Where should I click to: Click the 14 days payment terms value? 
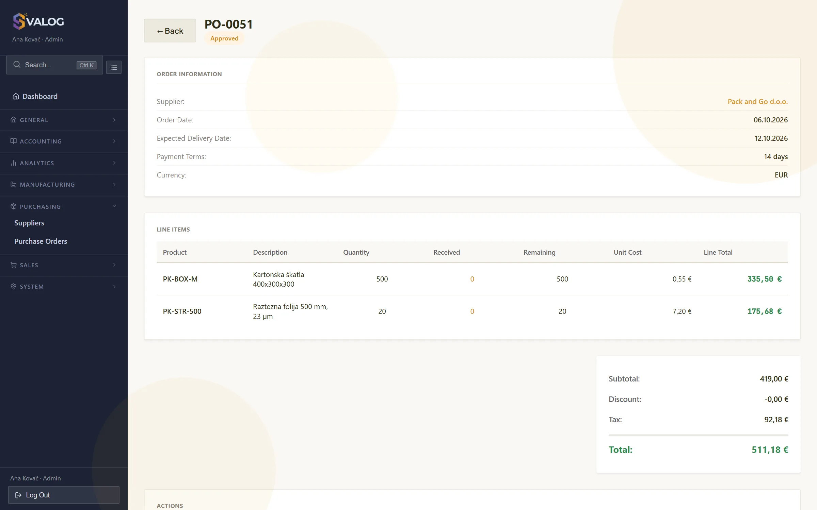(776, 157)
